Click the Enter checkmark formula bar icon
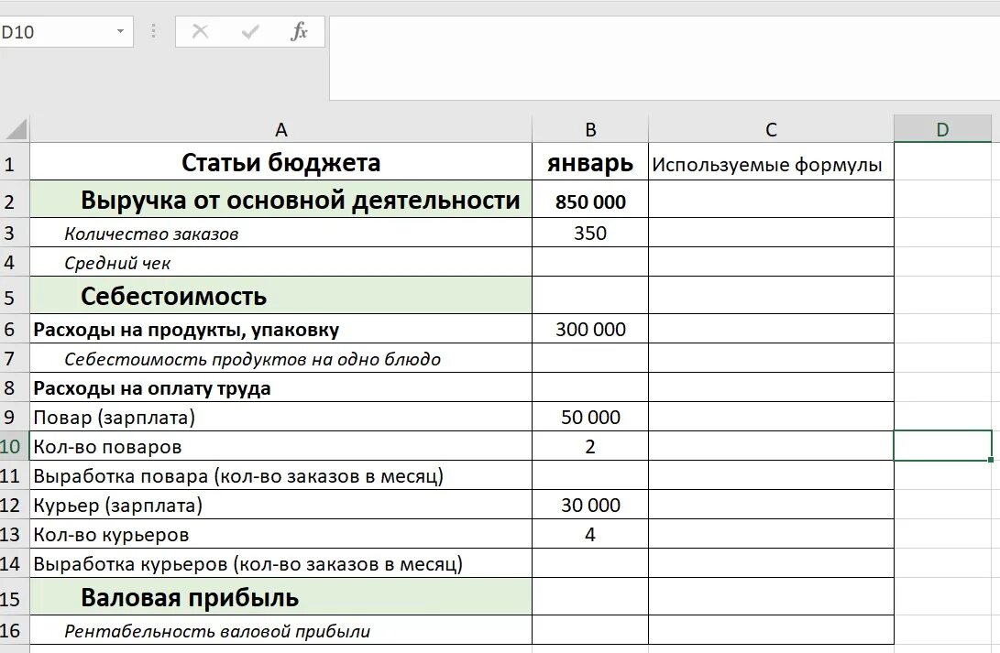This screenshot has width=1000, height=653. [x=250, y=31]
